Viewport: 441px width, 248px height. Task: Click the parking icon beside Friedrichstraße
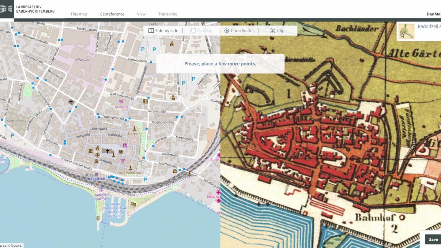pos(194,79)
